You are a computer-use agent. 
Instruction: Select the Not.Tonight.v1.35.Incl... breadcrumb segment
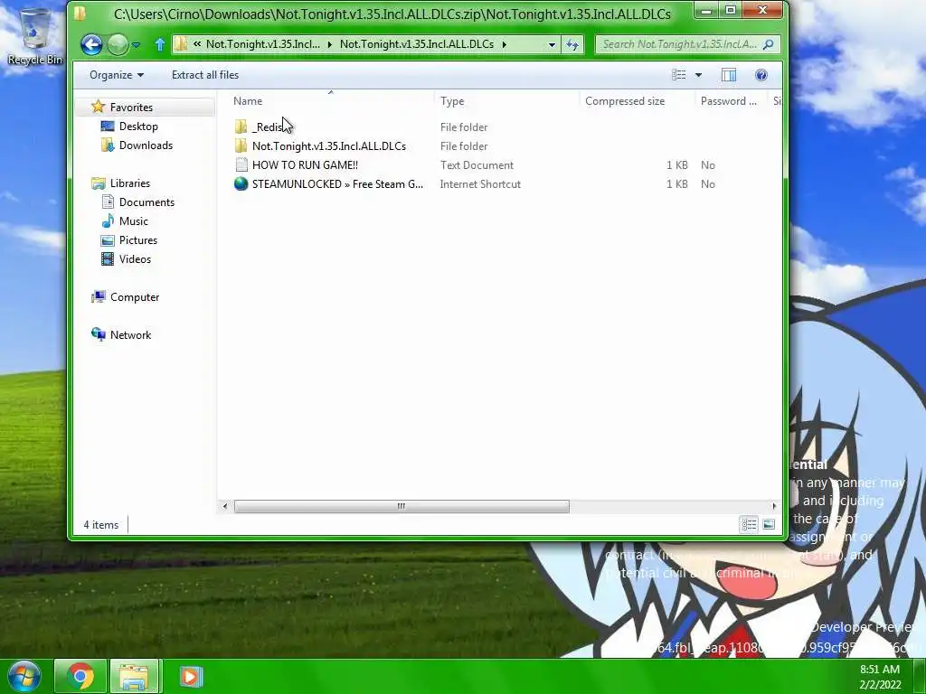(x=263, y=44)
